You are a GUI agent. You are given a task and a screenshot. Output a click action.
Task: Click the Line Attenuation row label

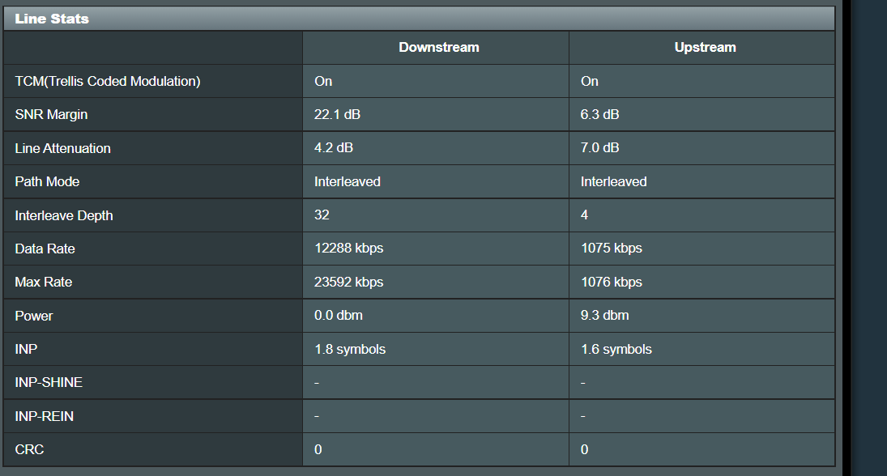62,149
